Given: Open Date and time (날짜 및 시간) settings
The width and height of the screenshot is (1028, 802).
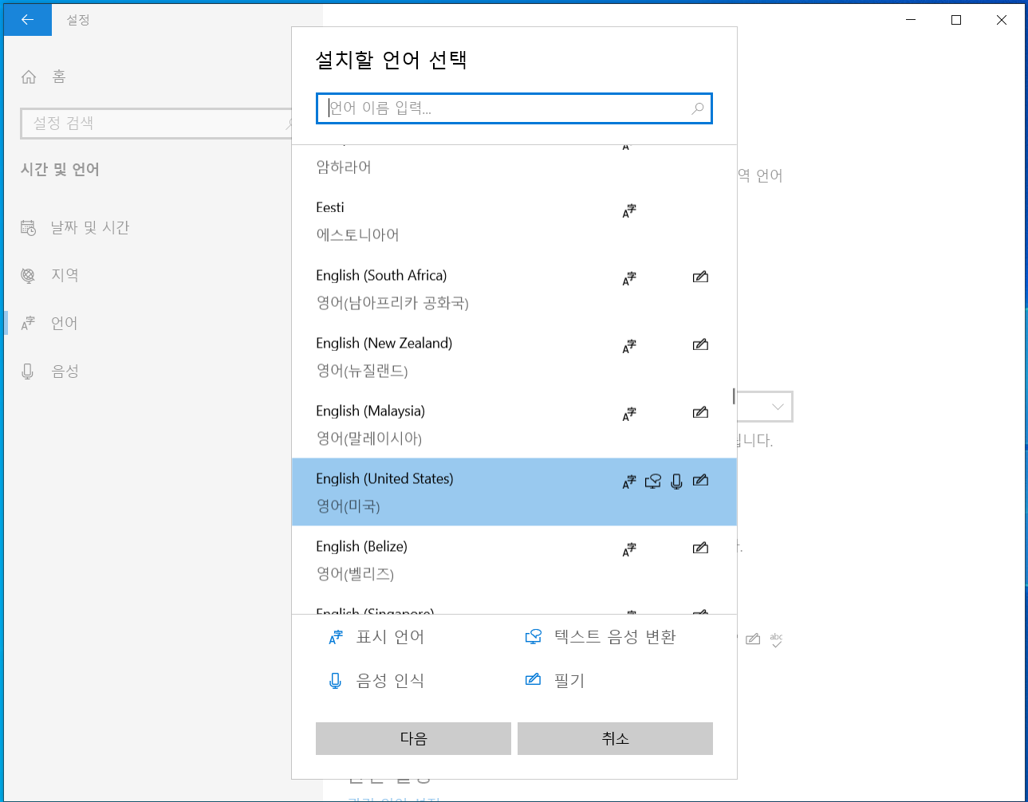Looking at the screenshot, I should point(148,227).
